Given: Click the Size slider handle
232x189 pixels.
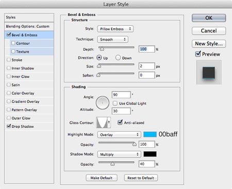Looking at the screenshot, I should [x=99, y=66].
